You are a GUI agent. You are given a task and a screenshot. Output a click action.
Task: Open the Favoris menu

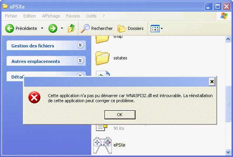click(73, 16)
